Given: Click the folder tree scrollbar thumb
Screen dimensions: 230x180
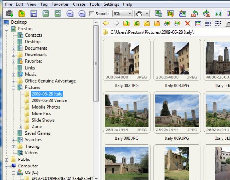Looking at the screenshot, I should tap(96, 63).
